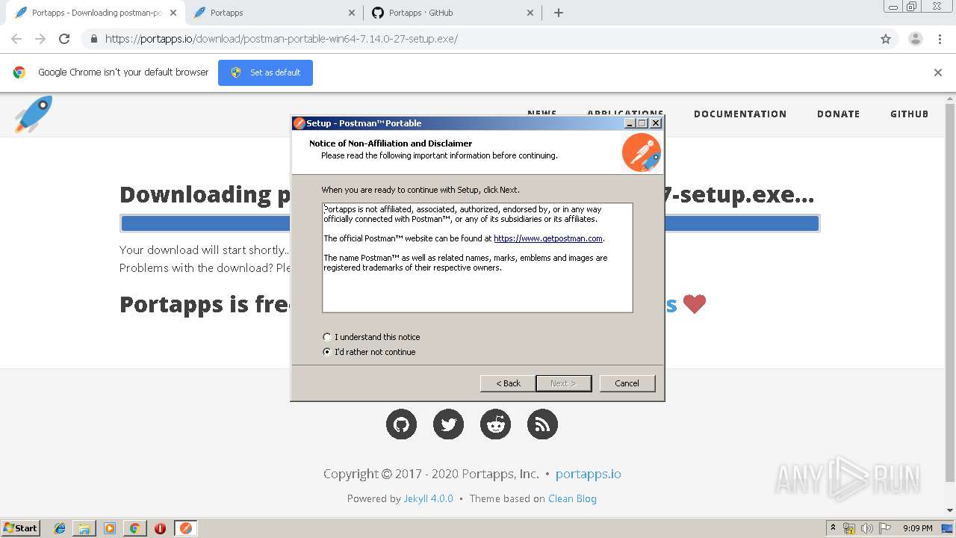Cancel the Postman Portable setup
956x538 pixels.
627,383
